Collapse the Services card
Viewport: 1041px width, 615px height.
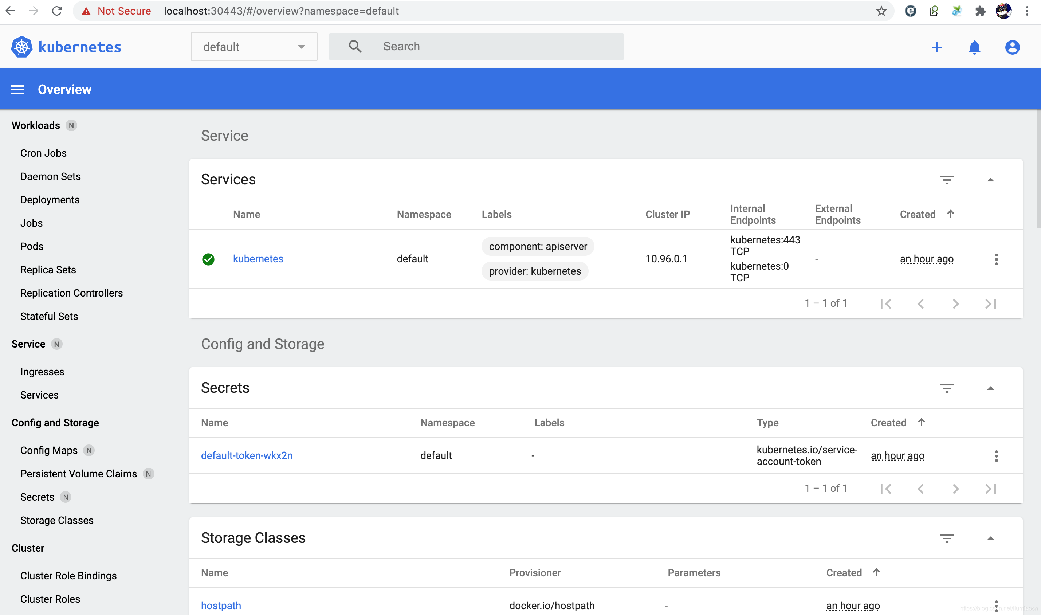click(990, 180)
